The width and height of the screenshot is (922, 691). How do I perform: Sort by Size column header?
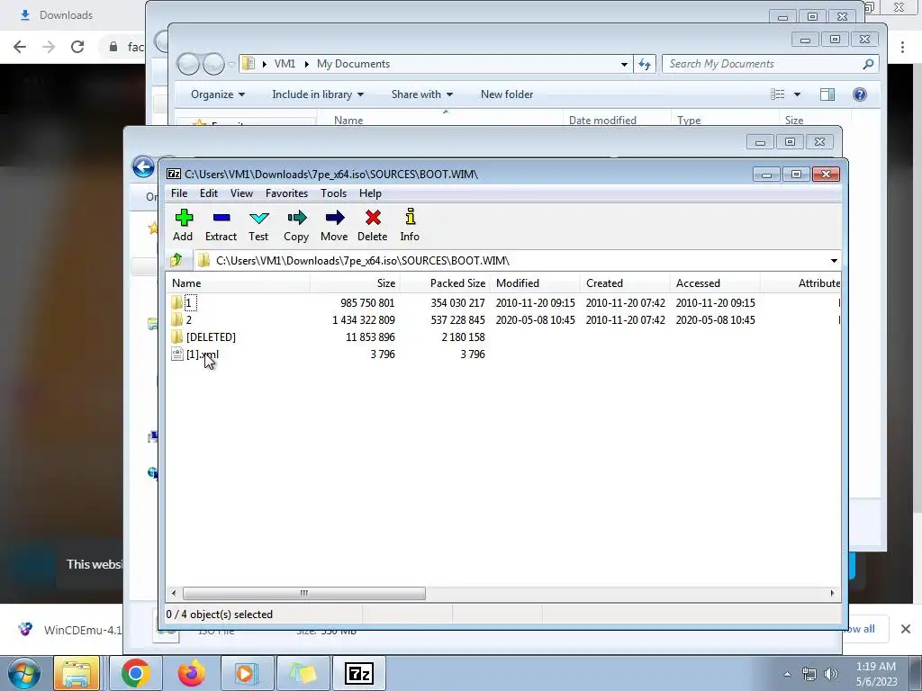[355, 283]
